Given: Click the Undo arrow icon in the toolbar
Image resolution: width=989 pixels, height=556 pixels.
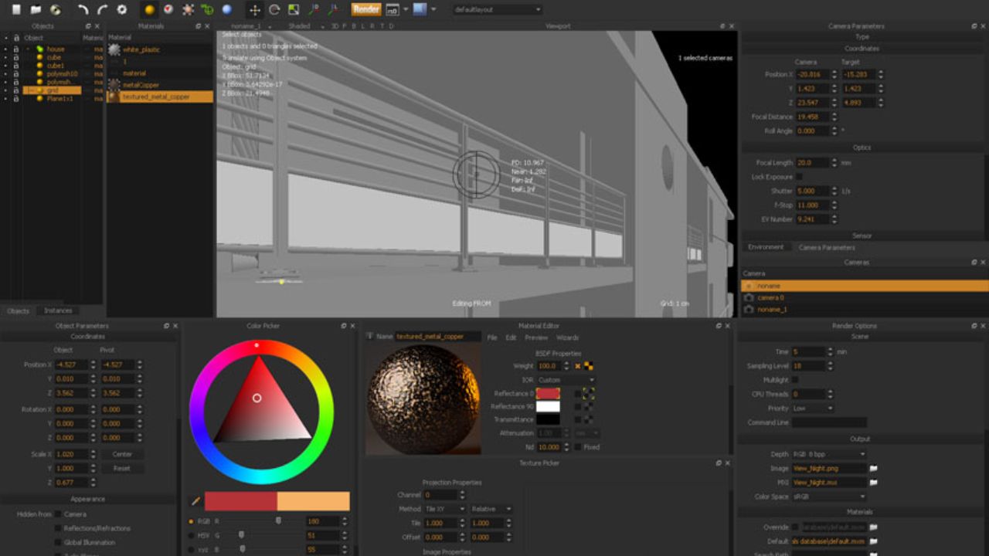Looking at the screenshot, I should (83, 9).
